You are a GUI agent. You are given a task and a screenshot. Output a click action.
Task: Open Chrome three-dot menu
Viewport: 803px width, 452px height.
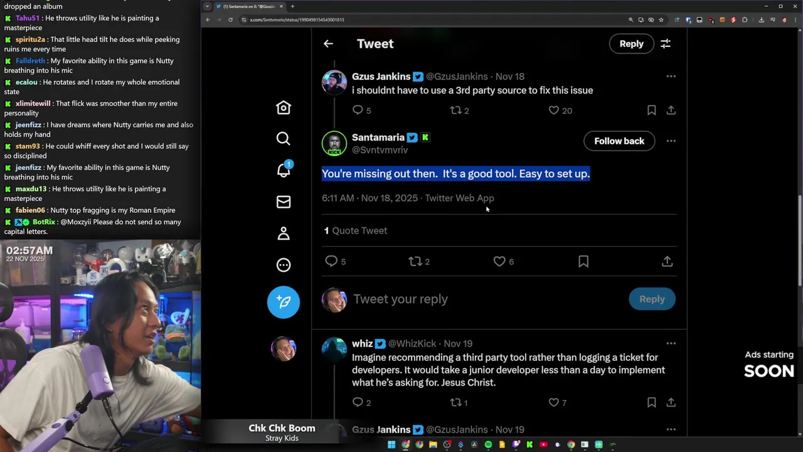[795, 19]
